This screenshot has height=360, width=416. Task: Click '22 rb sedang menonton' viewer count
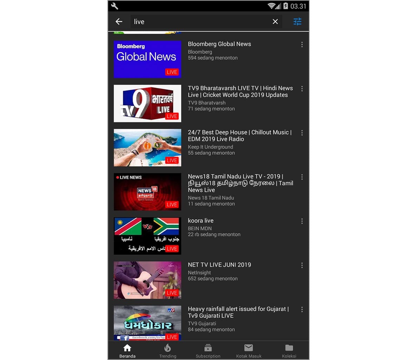point(214,234)
